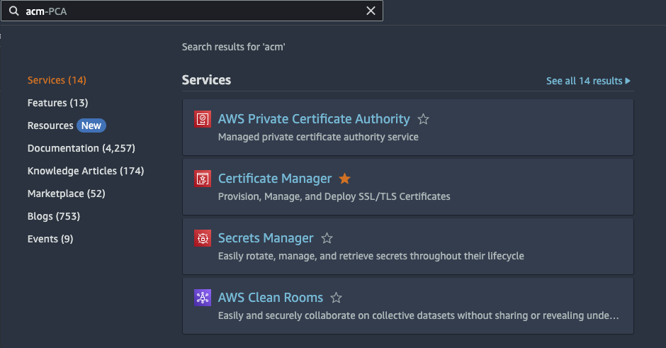Open the Certificate Manager link
This screenshot has height=348, width=666.
[275, 179]
